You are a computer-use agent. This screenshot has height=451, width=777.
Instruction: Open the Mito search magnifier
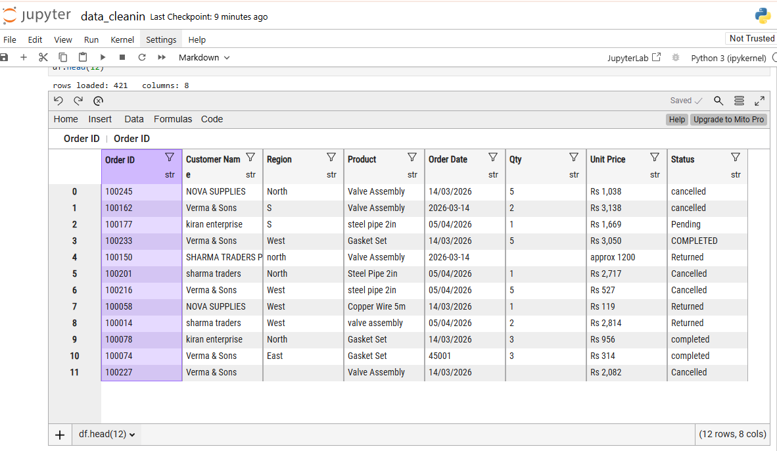click(x=718, y=101)
